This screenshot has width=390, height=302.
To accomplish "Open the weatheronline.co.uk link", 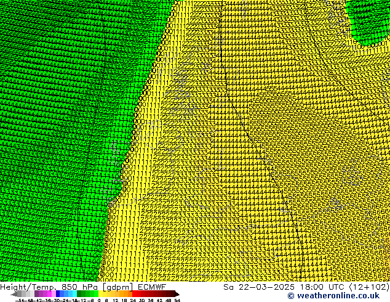I will tap(332, 296).
